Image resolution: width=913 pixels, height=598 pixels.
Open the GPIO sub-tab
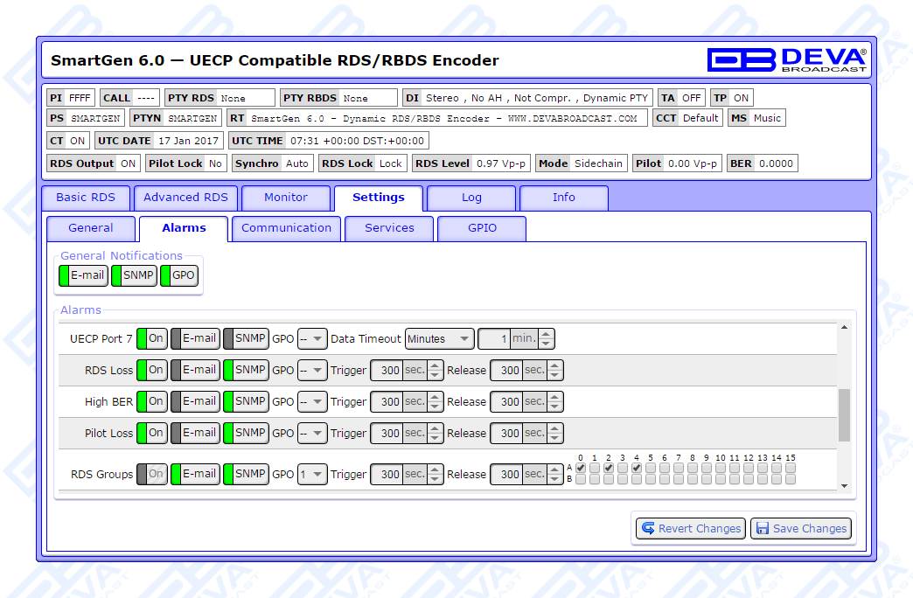tap(482, 228)
